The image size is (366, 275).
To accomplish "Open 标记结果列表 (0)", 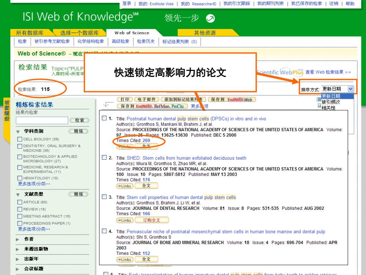I will (x=180, y=42).
